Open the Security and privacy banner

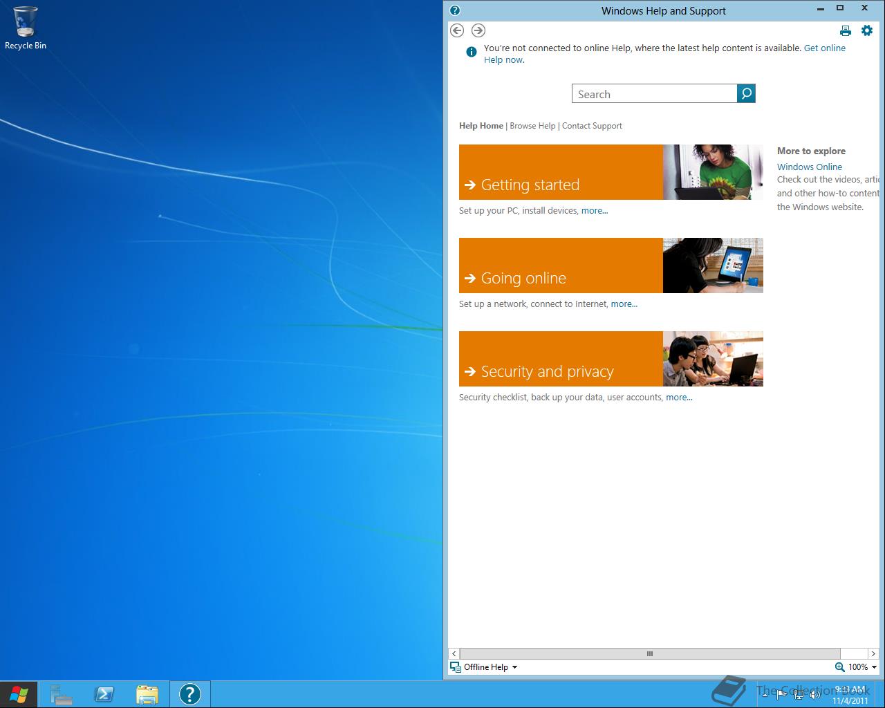(x=561, y=359)
